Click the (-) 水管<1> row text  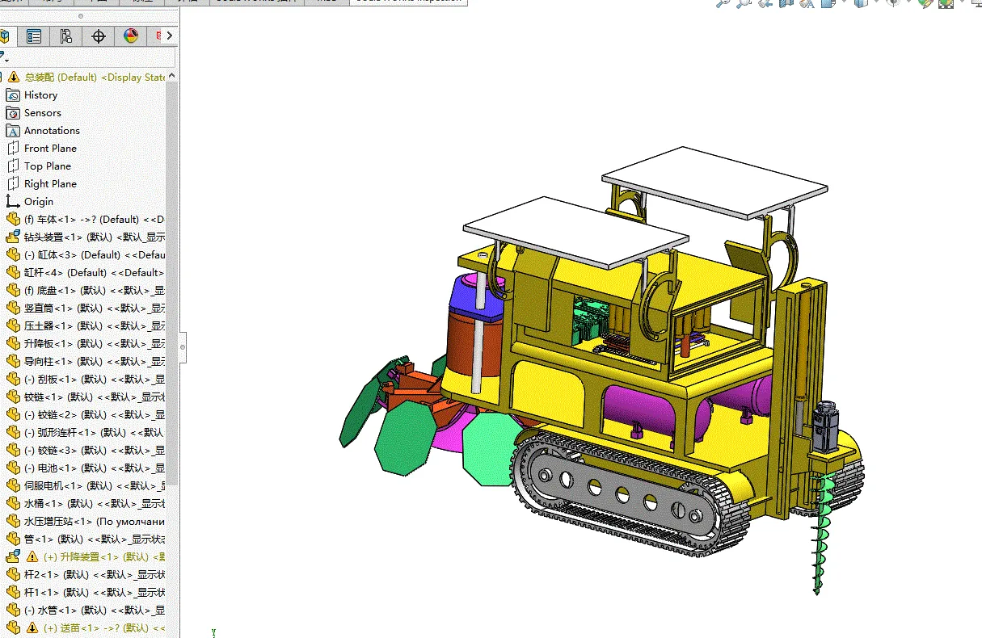click(x=95, y=611)
